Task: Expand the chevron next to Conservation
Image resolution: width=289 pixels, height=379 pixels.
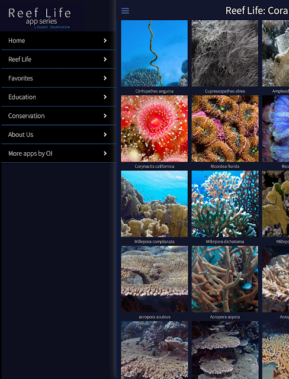Action: 105,116
